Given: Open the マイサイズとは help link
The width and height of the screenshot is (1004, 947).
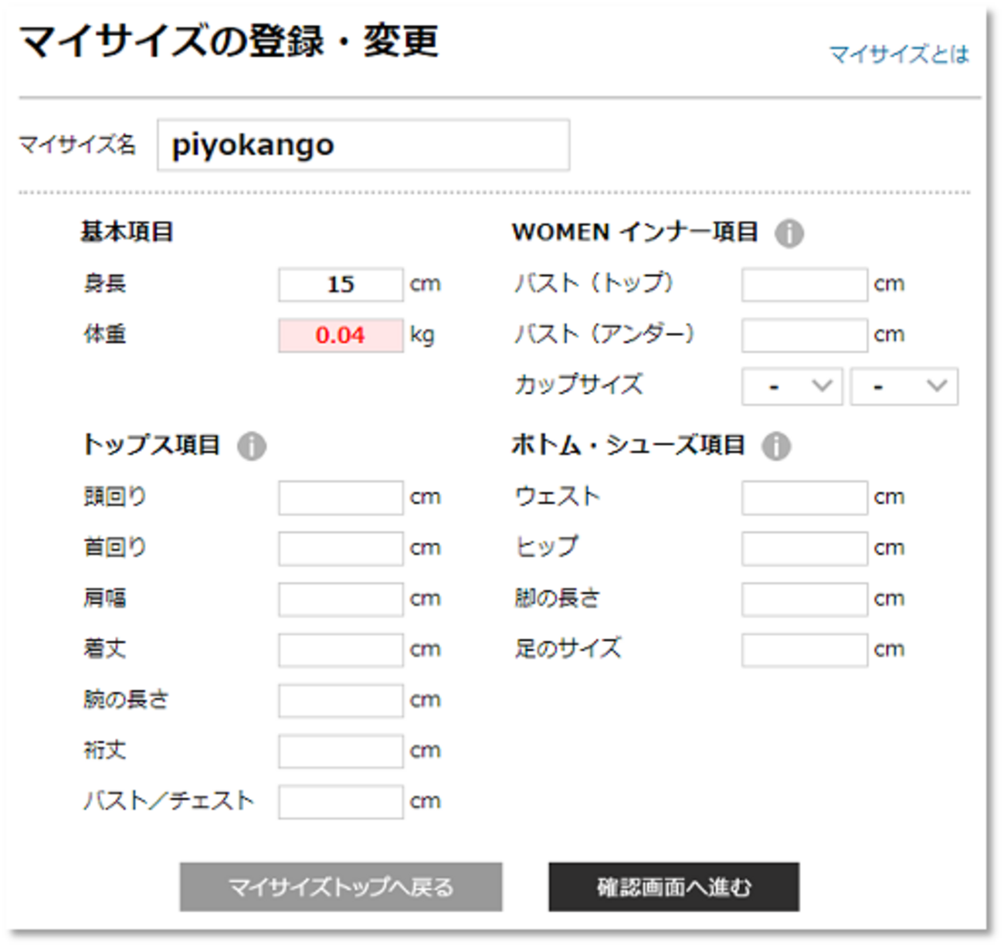Looking at the screenshot, I should [x=898, y=54].
